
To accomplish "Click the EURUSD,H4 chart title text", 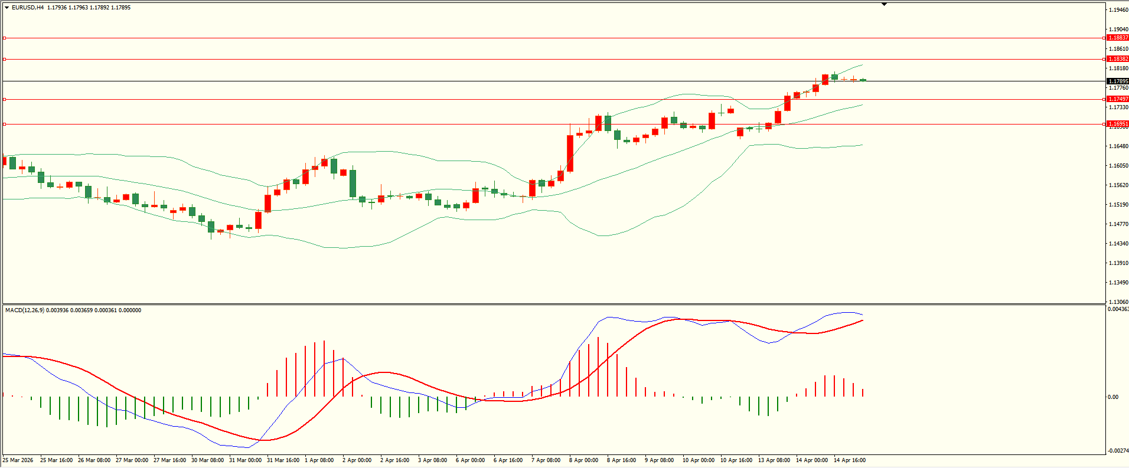I will 28,8.
